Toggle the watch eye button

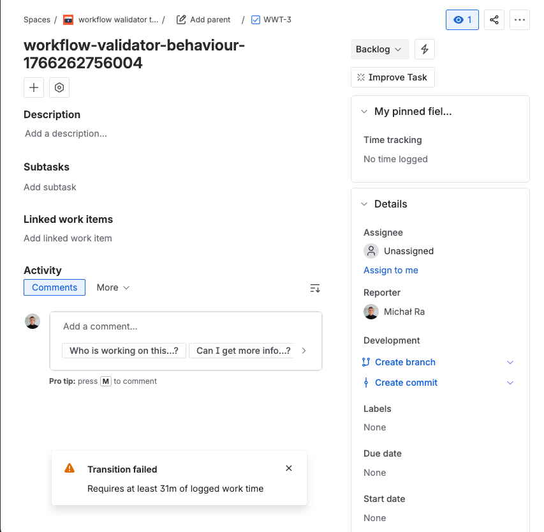pyautogui.click(x=462, y=20)
